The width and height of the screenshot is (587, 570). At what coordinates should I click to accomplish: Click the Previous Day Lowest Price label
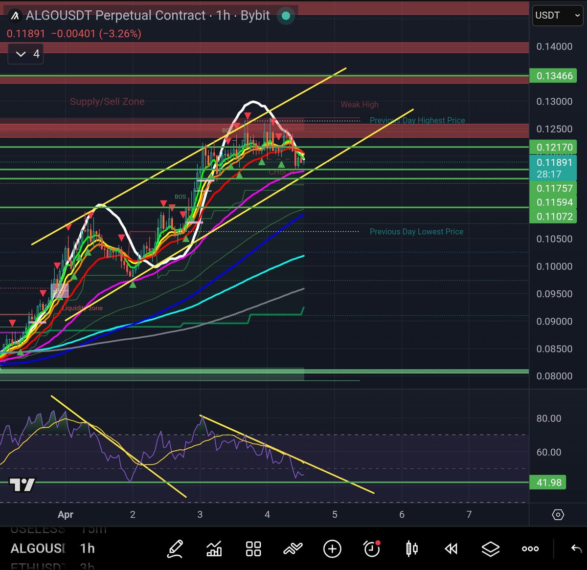tap(416, 232)
